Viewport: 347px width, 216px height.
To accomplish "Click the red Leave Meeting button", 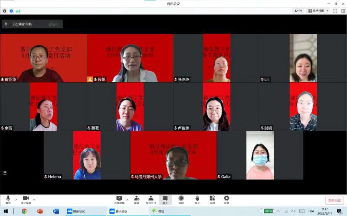I will 334,200.
